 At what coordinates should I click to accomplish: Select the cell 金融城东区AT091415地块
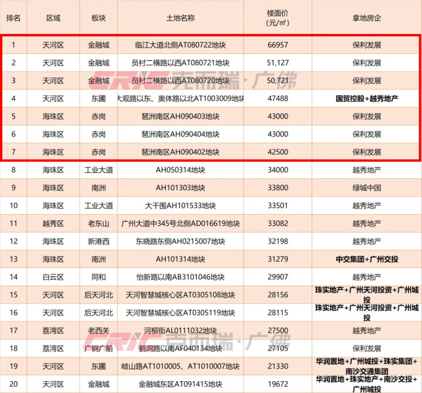180,384
